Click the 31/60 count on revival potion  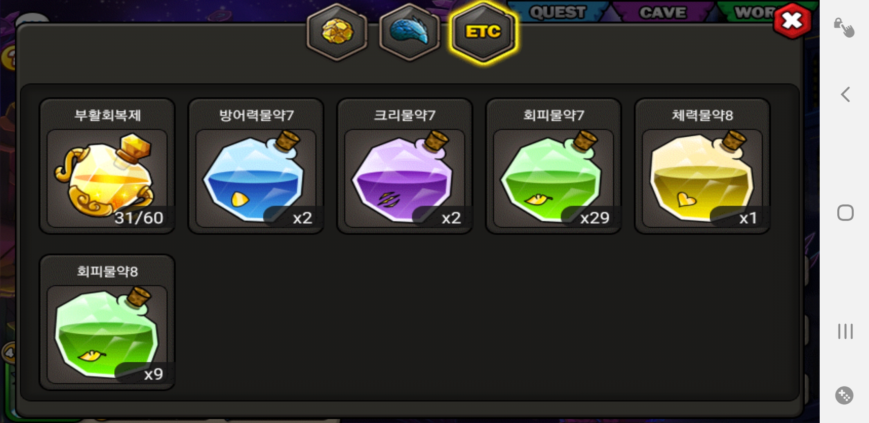(x=139, y=218)
